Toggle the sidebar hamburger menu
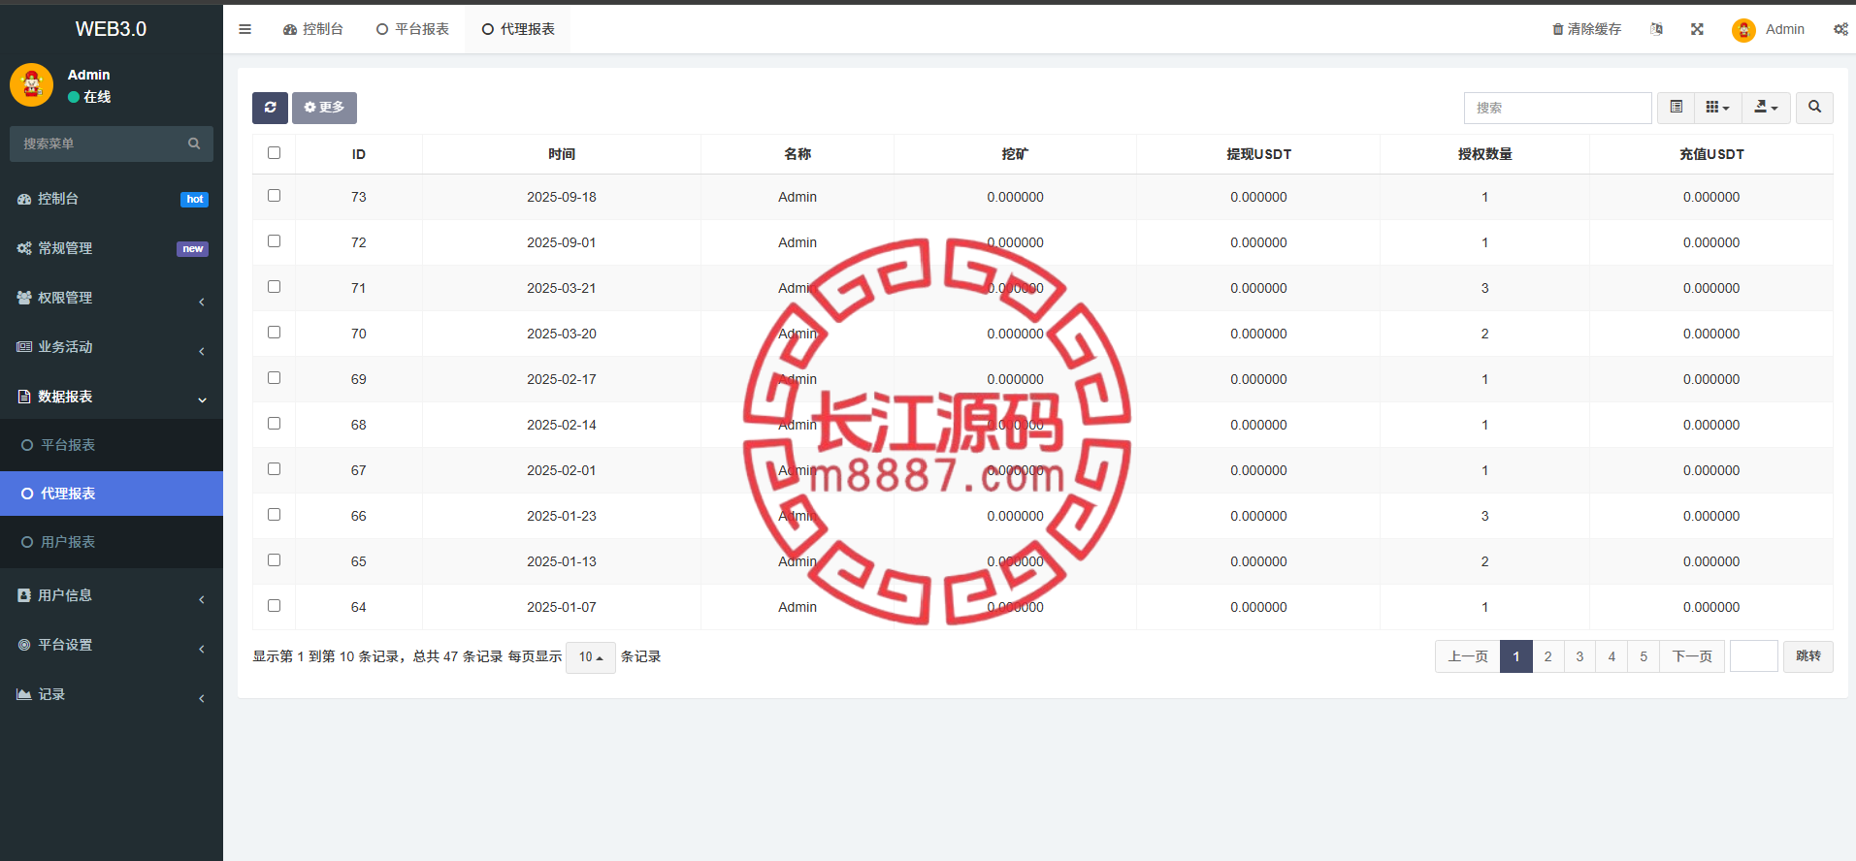 [244, 29]
